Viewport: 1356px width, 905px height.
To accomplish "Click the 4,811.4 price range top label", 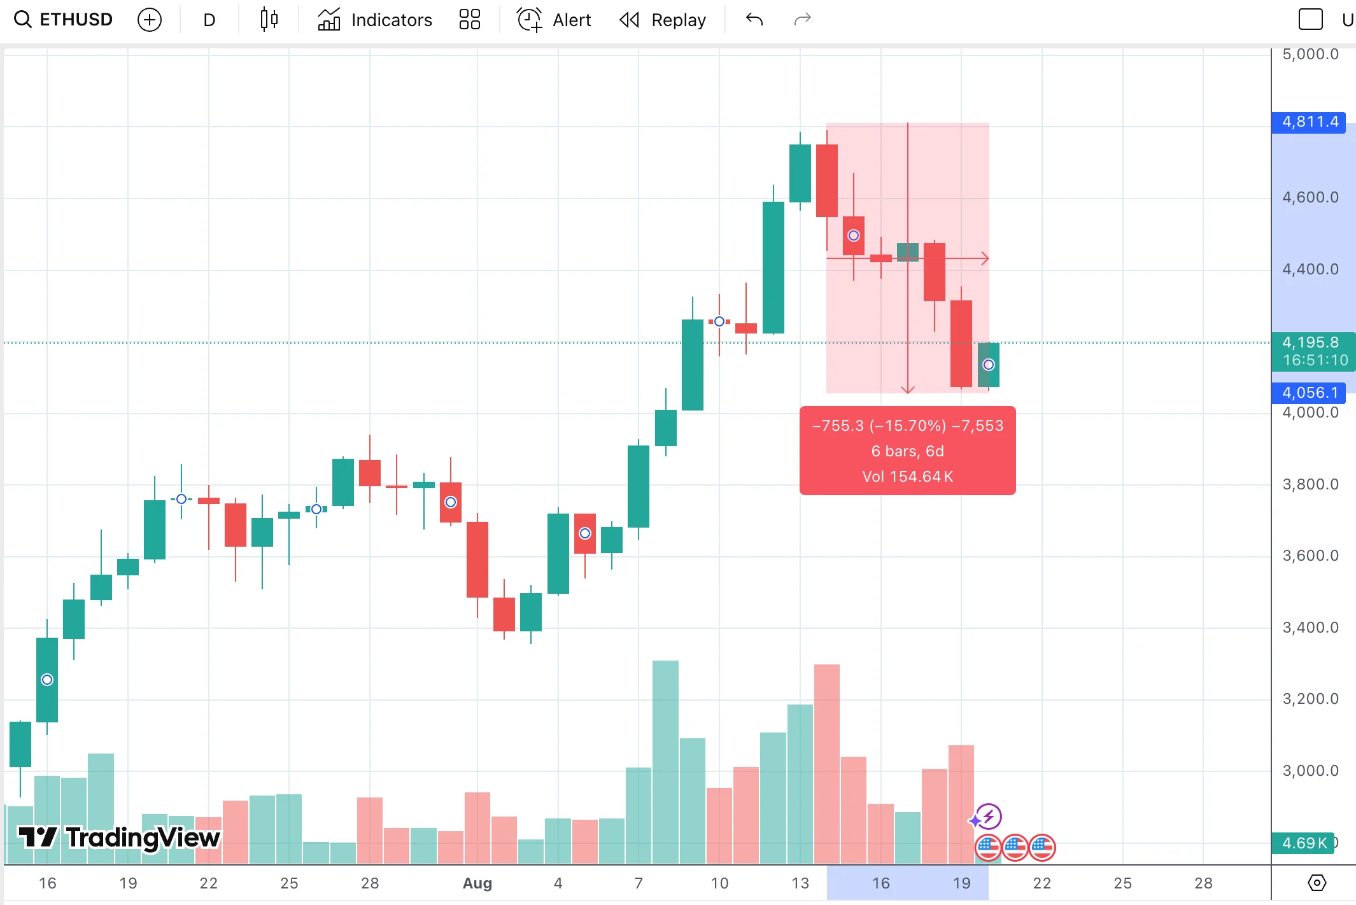I will pyautogui.click(x=1309, y=122).
